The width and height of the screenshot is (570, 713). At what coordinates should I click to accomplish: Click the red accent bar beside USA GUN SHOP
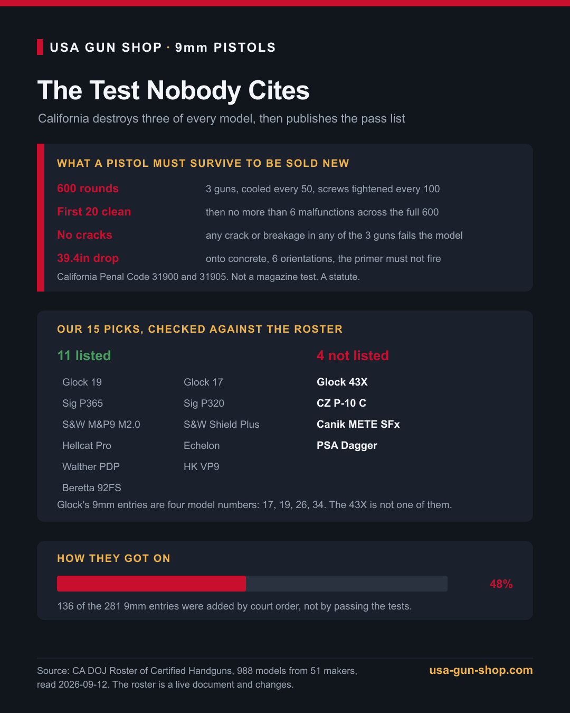point(40,47)
